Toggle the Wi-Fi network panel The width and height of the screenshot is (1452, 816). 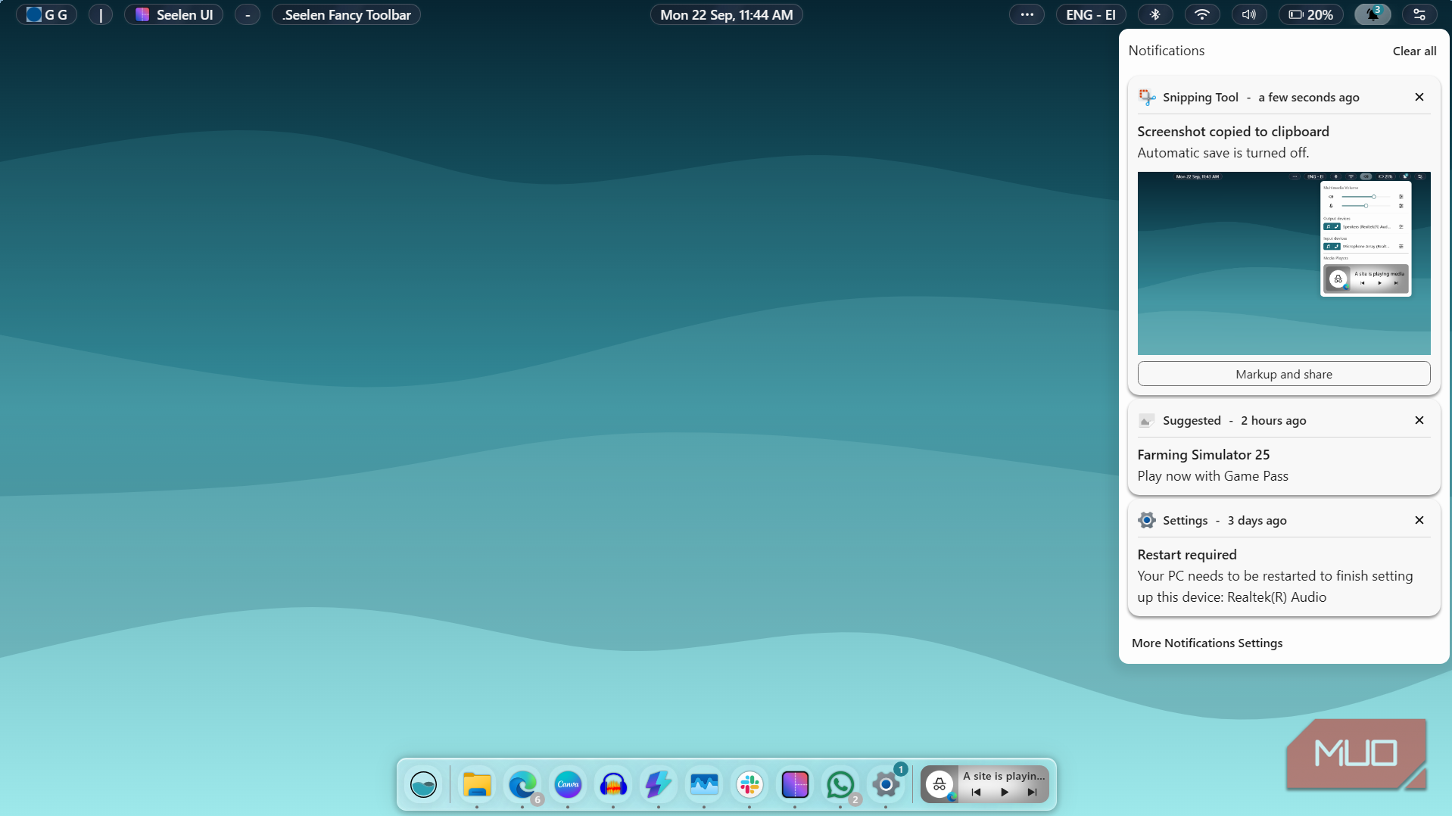(x=1201, y=14)
